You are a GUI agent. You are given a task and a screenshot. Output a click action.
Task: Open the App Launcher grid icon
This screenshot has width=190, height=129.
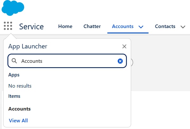[8, 26]
